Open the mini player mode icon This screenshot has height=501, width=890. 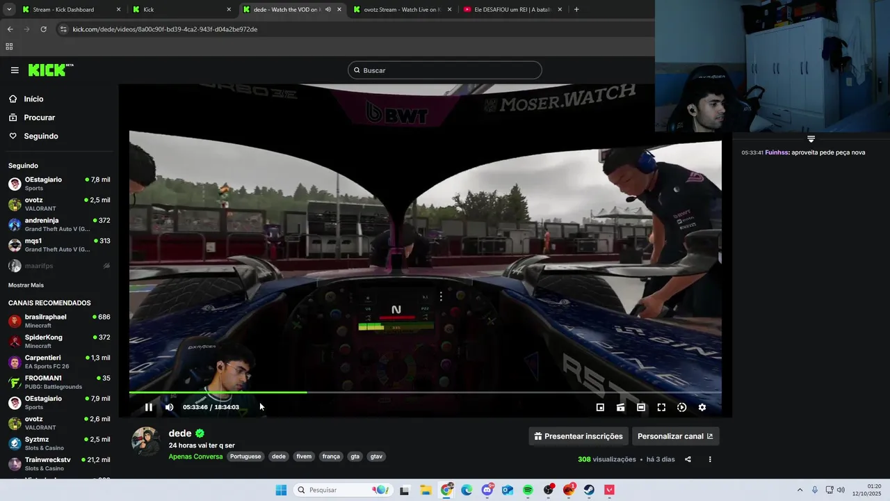[x=600, y=407]
